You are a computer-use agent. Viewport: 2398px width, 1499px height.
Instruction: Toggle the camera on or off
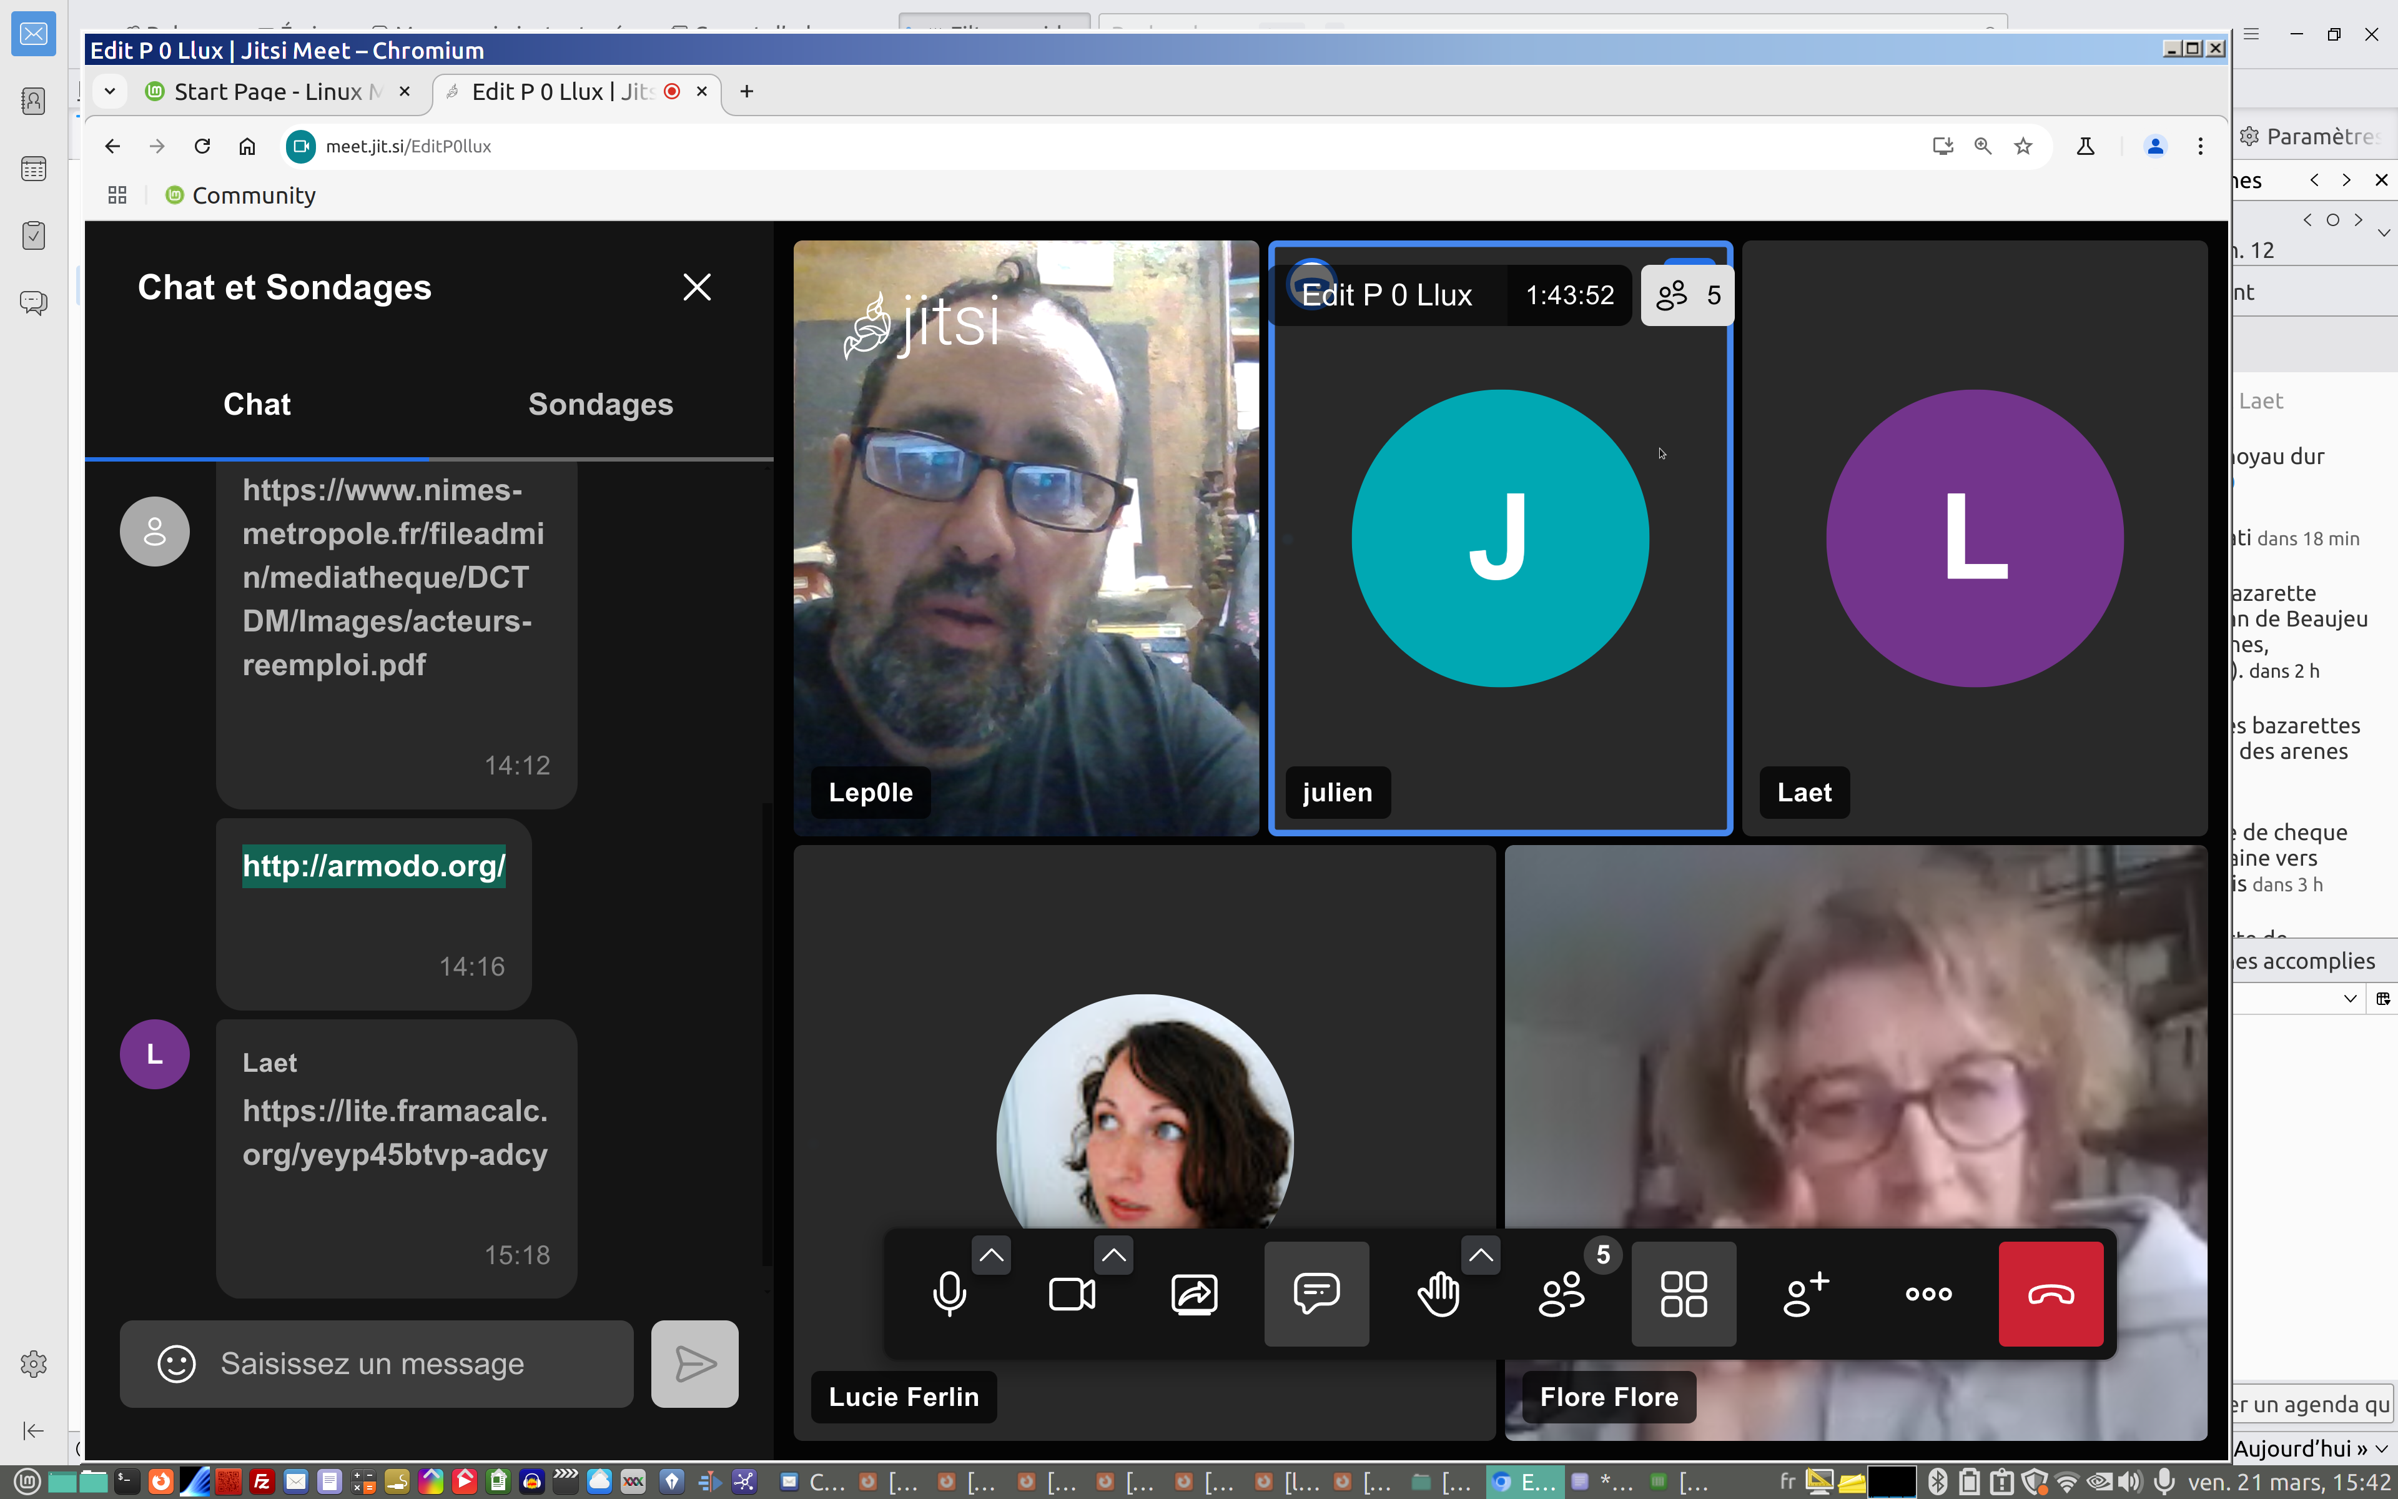[x=1071, y=1294]
